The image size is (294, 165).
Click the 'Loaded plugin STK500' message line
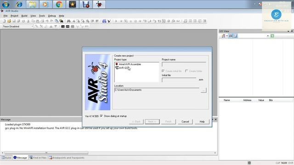click(x=17, y=124)
